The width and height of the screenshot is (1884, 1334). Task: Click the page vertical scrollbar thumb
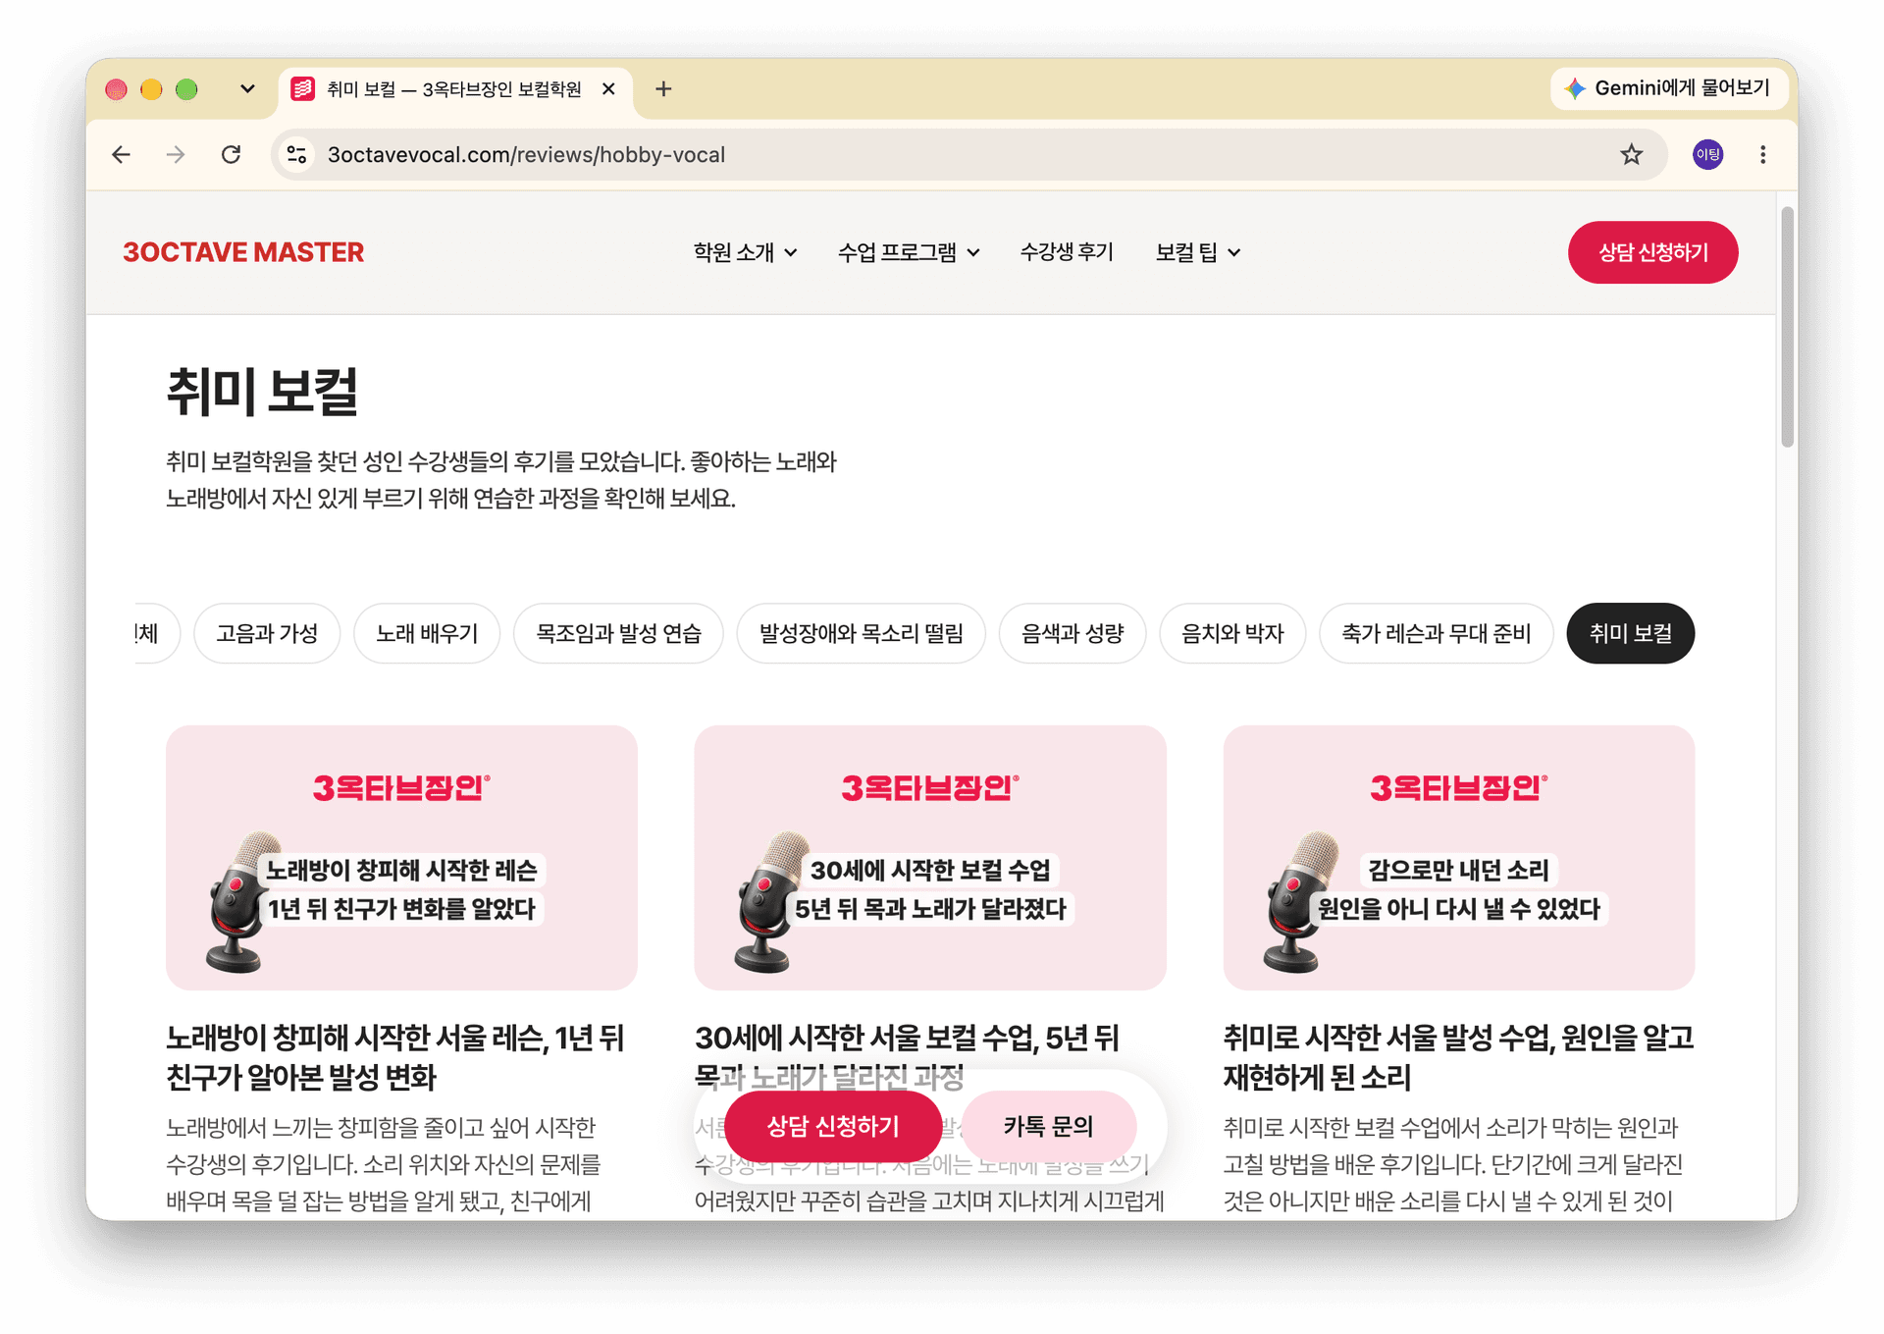tap(1787, 327)
